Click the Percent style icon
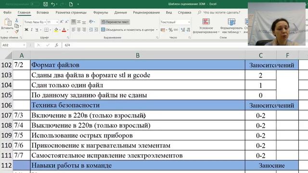The image size is (308, 173). coord(170,30)
